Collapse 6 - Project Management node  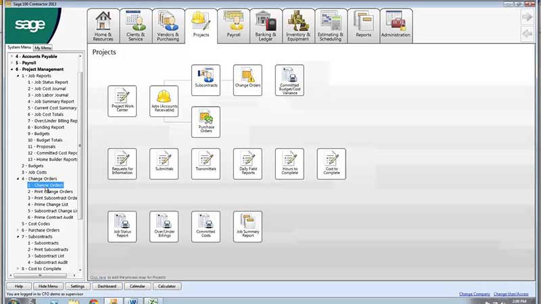[x=12, y=70]
